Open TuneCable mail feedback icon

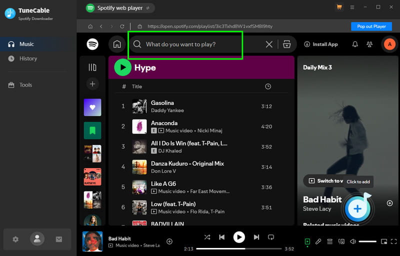59,239
